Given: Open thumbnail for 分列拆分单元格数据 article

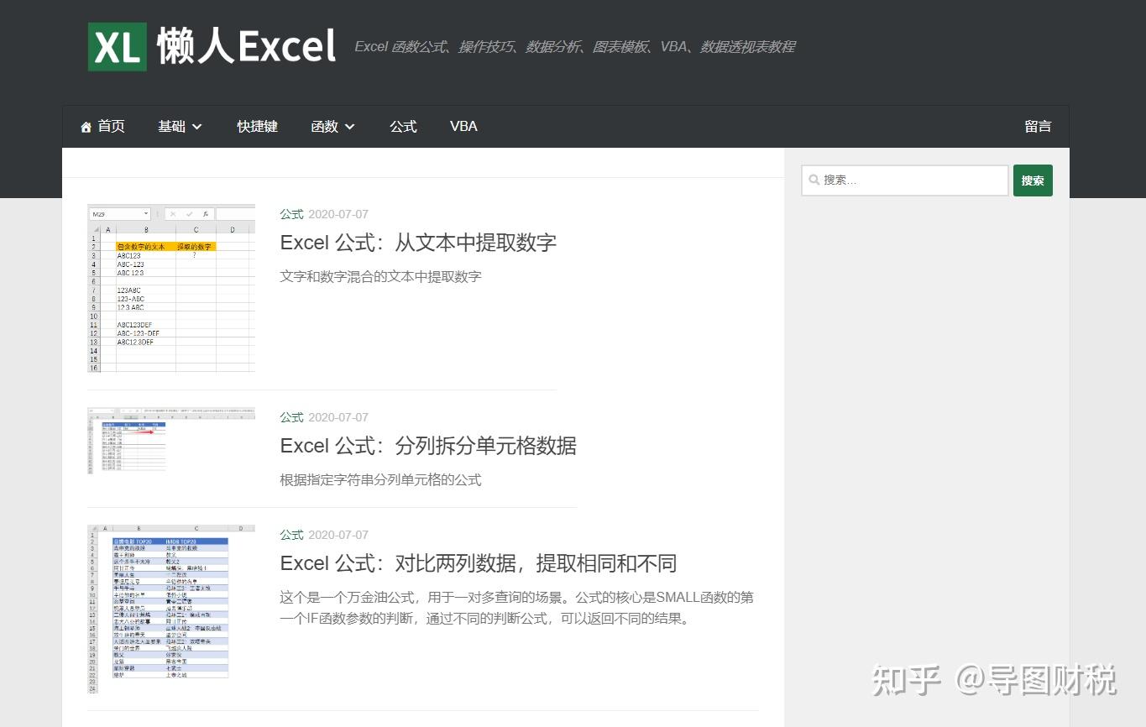Looking at the screenshot, I should (x=171, y=442).
